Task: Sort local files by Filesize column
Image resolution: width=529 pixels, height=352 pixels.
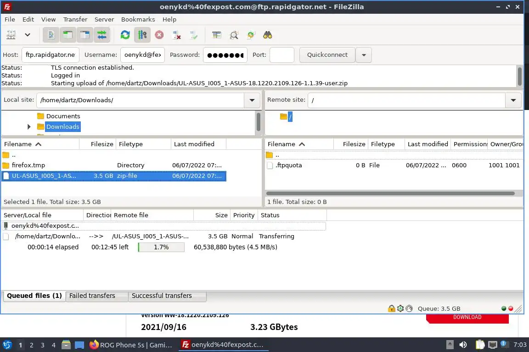Action: (97, 144)
